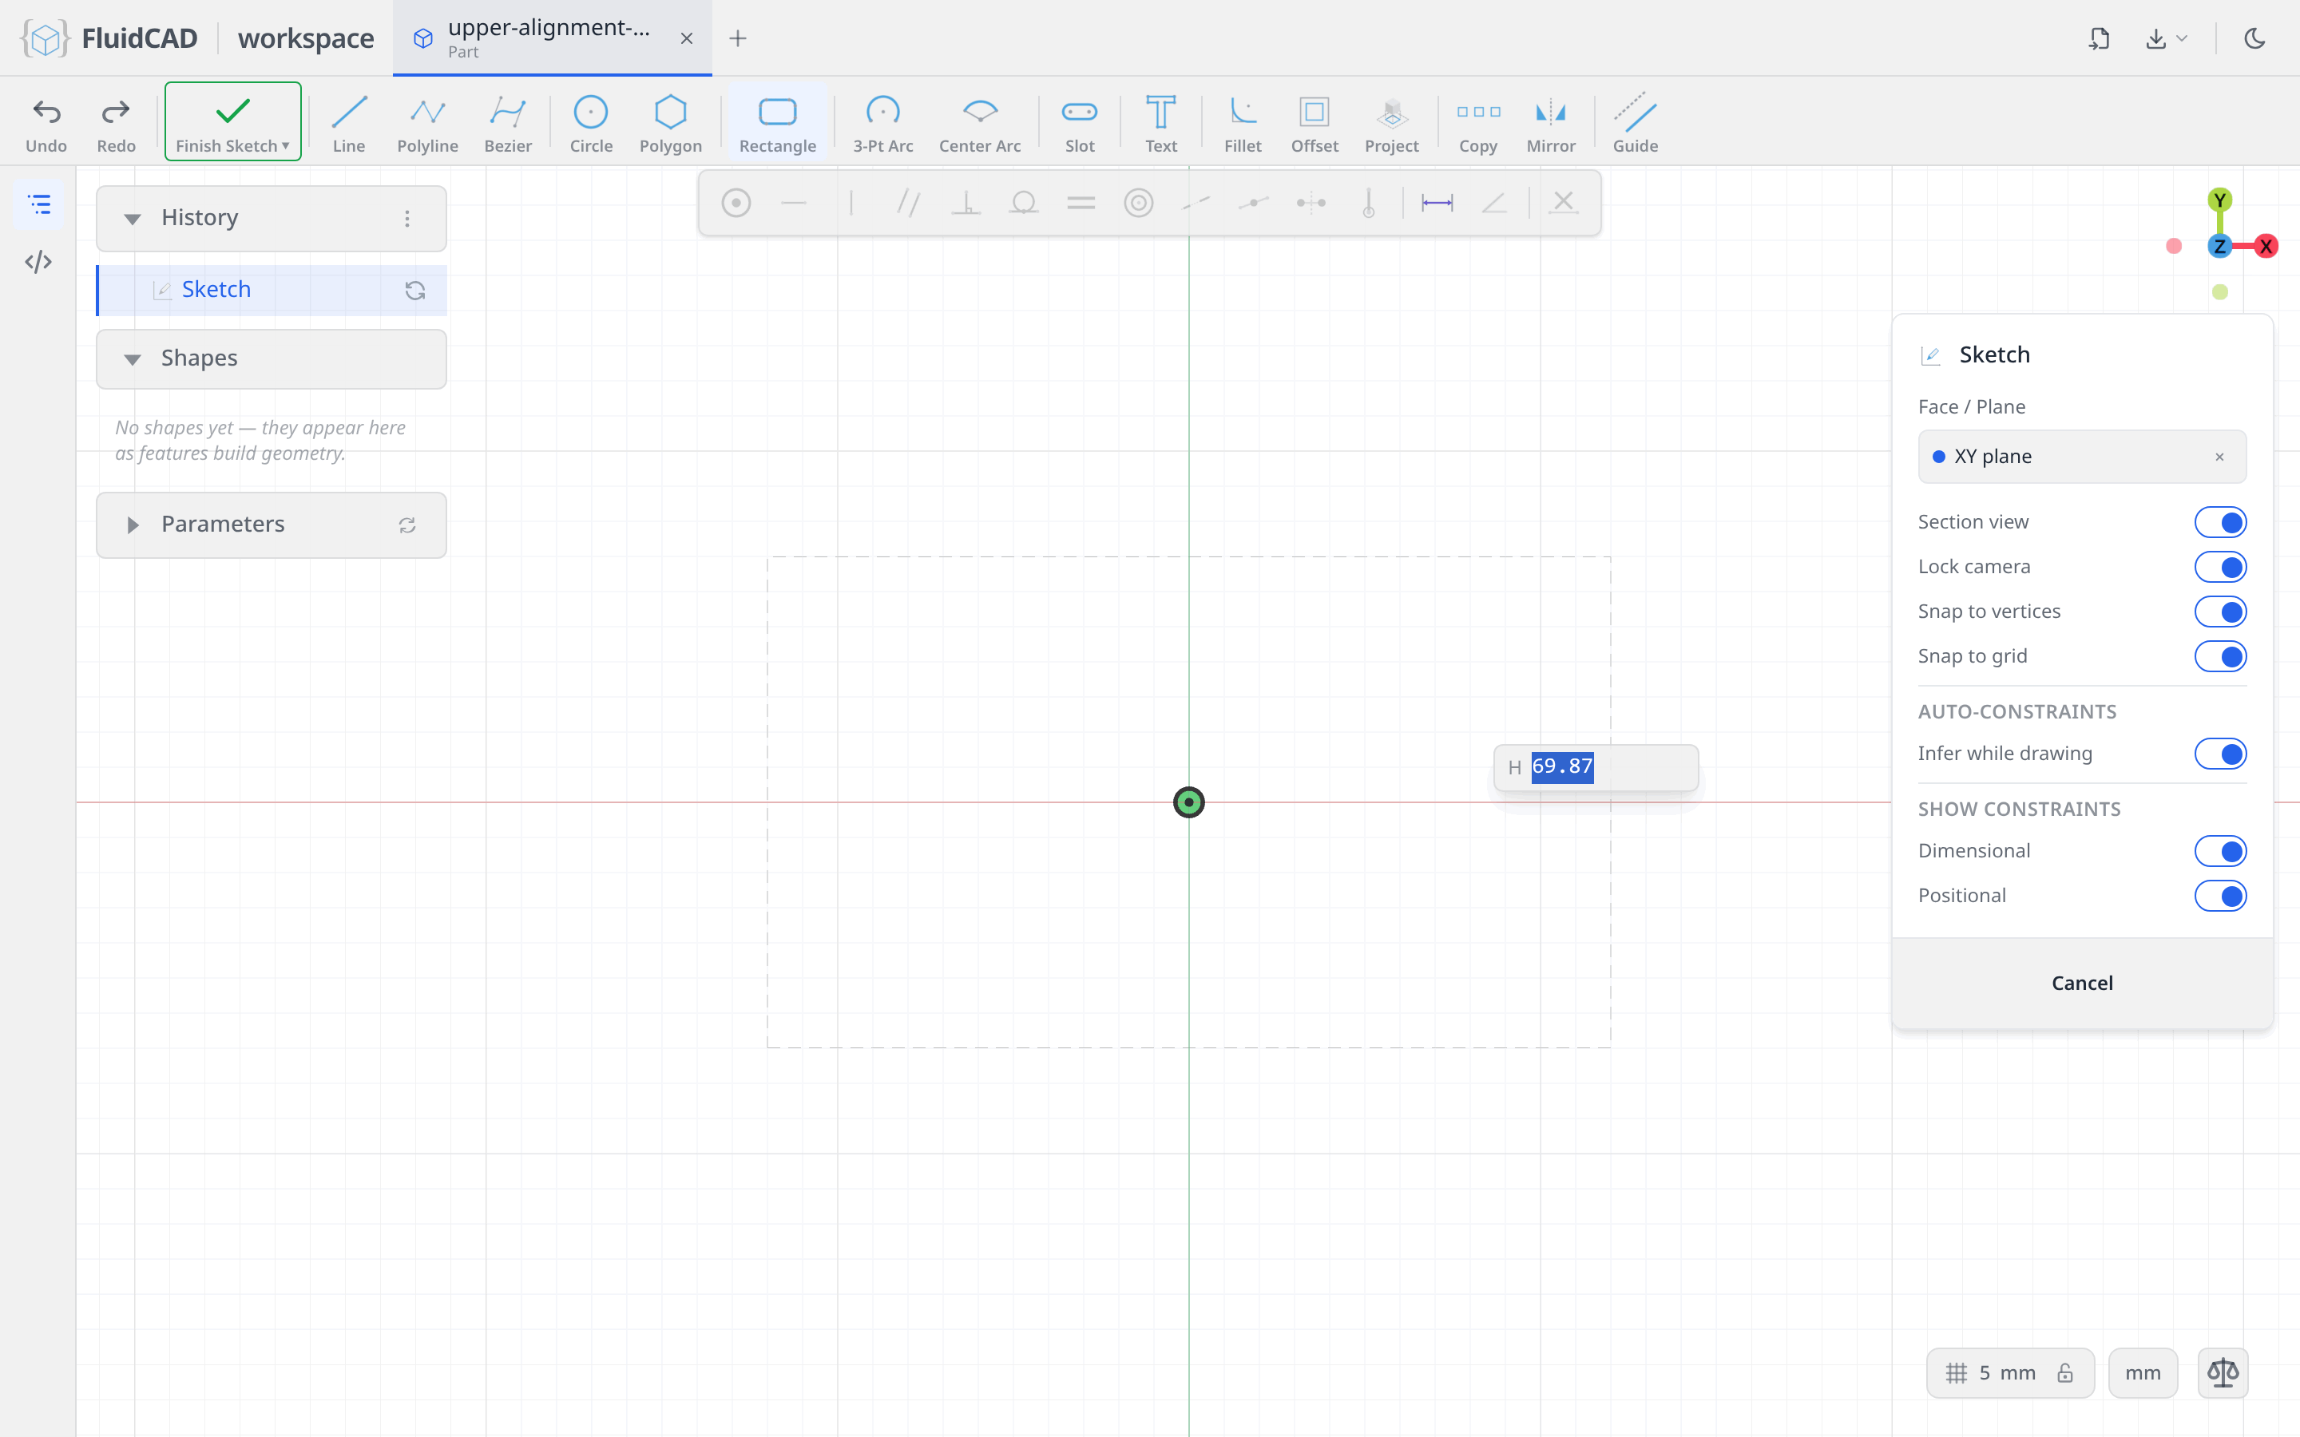
Task: Open the mm units button
Action: (x=2142, y=1372)
